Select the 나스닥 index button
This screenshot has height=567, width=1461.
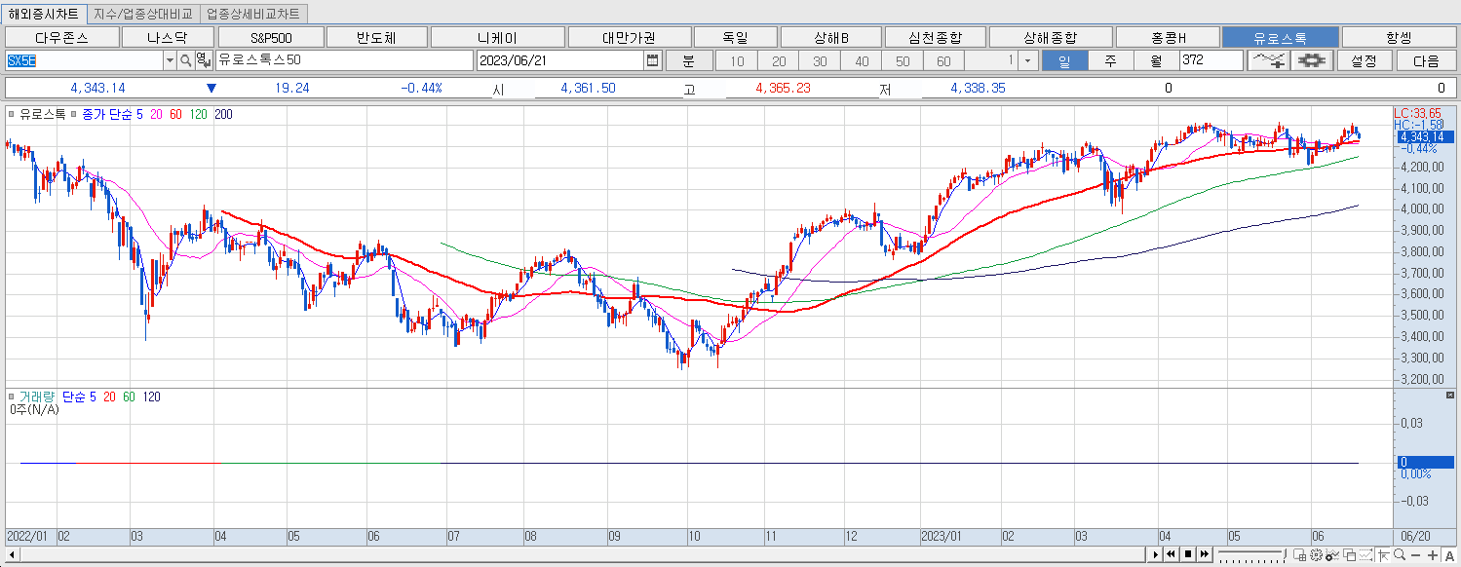pyautogui.click(x=167, y=37)
